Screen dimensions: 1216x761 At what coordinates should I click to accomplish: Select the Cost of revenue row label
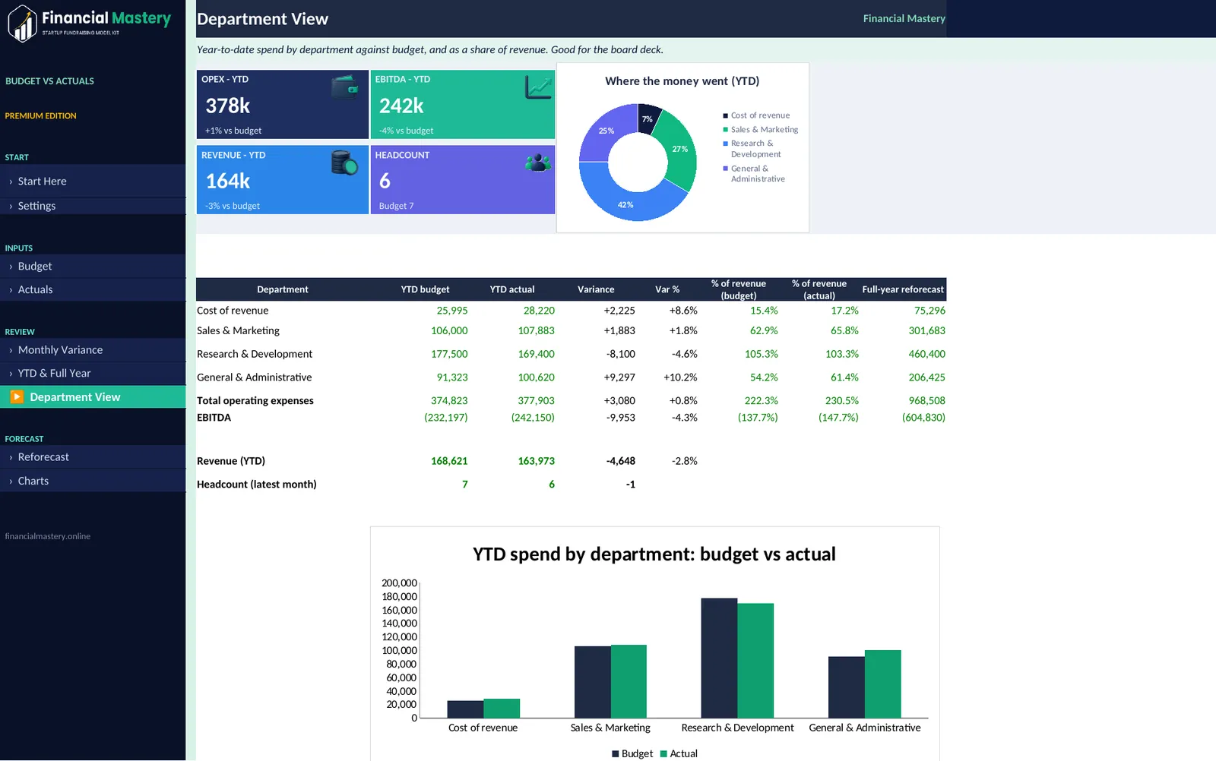point(233,311)
